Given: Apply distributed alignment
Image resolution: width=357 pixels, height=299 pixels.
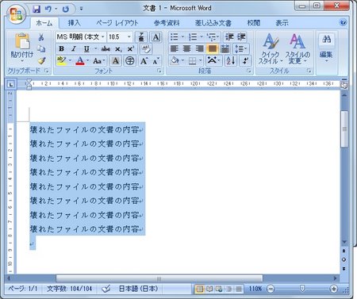Looking at the screenshot, I should pyautogui.click(x=225, y=48).
